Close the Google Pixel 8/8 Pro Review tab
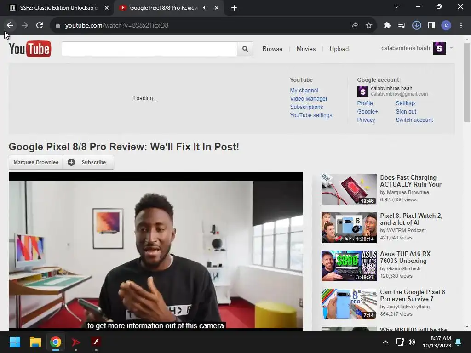Screen dimensions: 471x353 click(217, 8)
